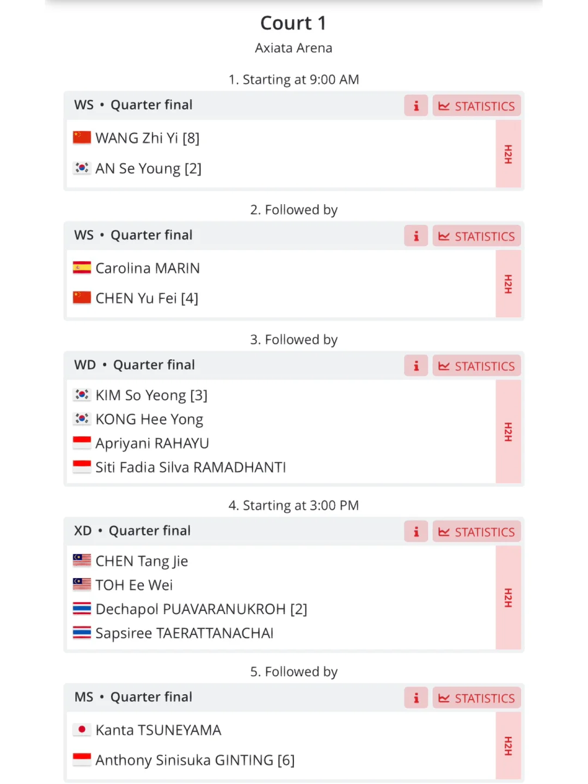
Task: Select player Anthony Sinisuka GINTING
Action: coord(195,760)
